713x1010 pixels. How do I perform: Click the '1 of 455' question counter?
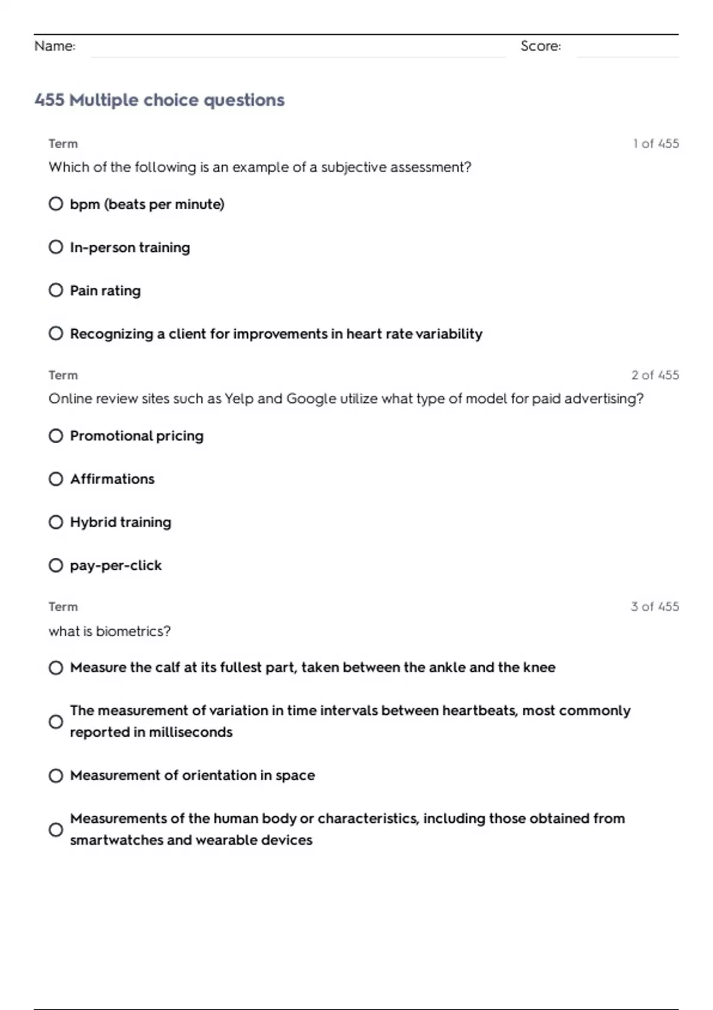[656, 144]
